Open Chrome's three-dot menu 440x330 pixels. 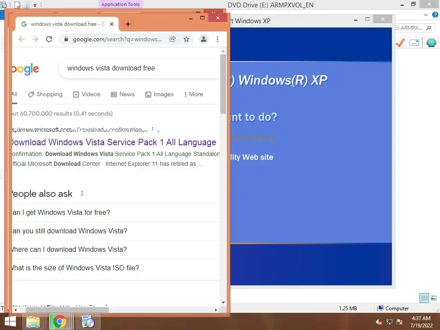(x=217, y=39)
